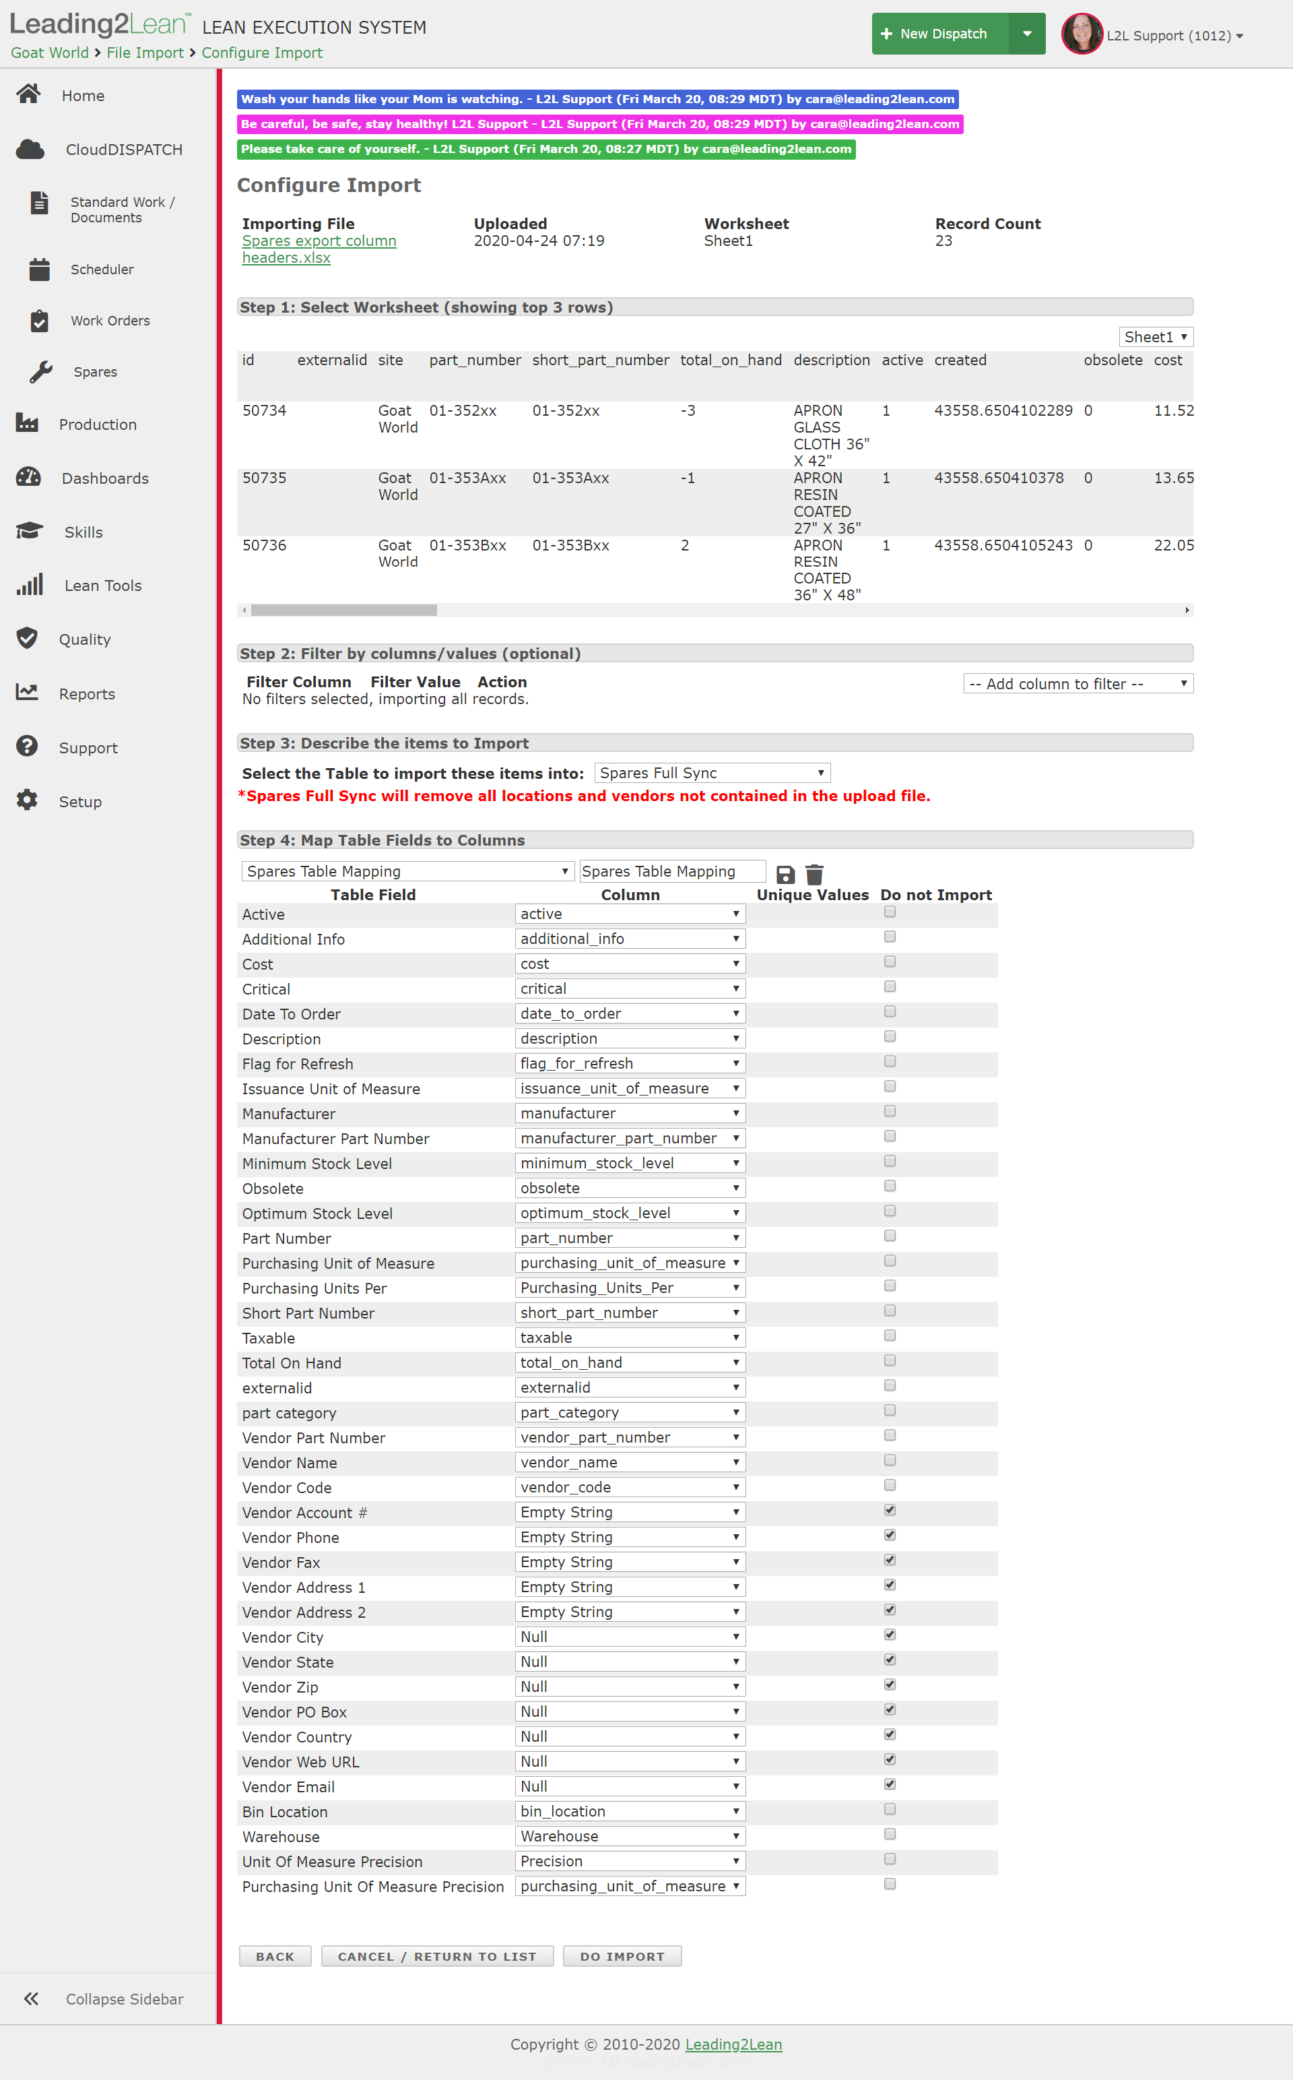The image size is (1293, 2080).
Task: Check Do not Import for Bin Location
Action: coord(890,1810)
